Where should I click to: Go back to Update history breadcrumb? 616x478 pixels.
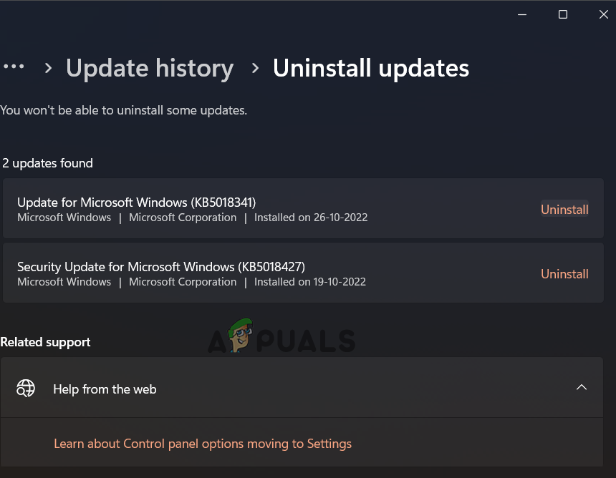[x=150, y=68]
